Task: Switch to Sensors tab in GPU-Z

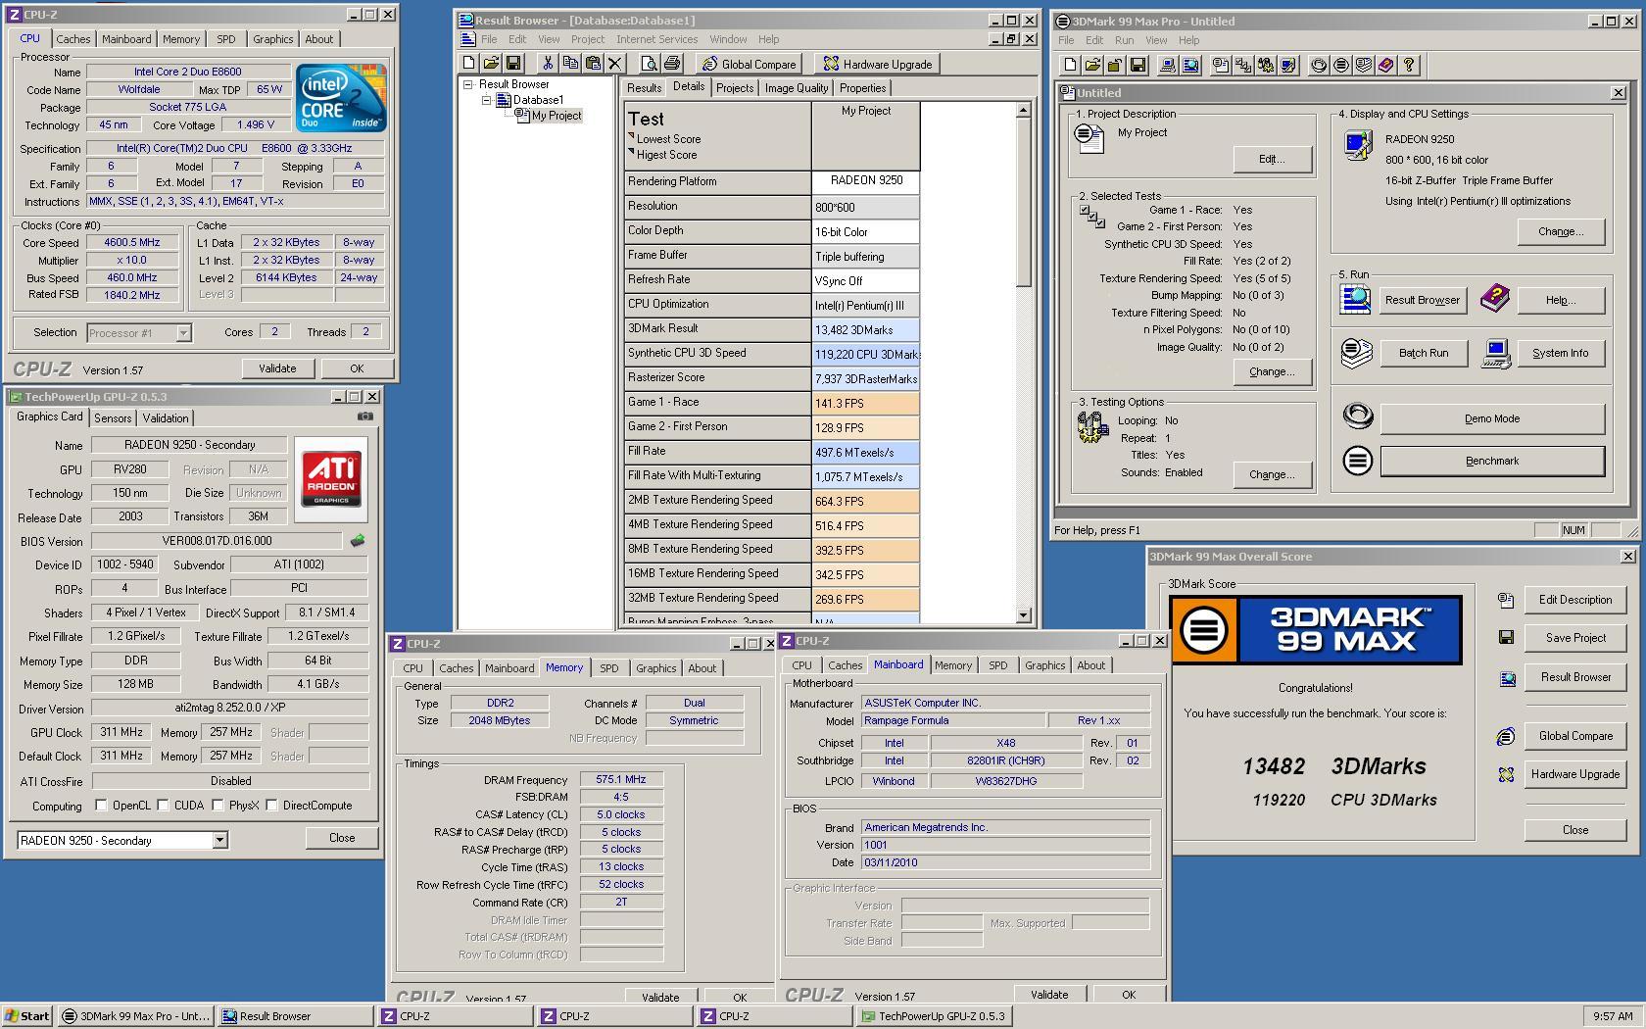Action: [x=113, y=418]
